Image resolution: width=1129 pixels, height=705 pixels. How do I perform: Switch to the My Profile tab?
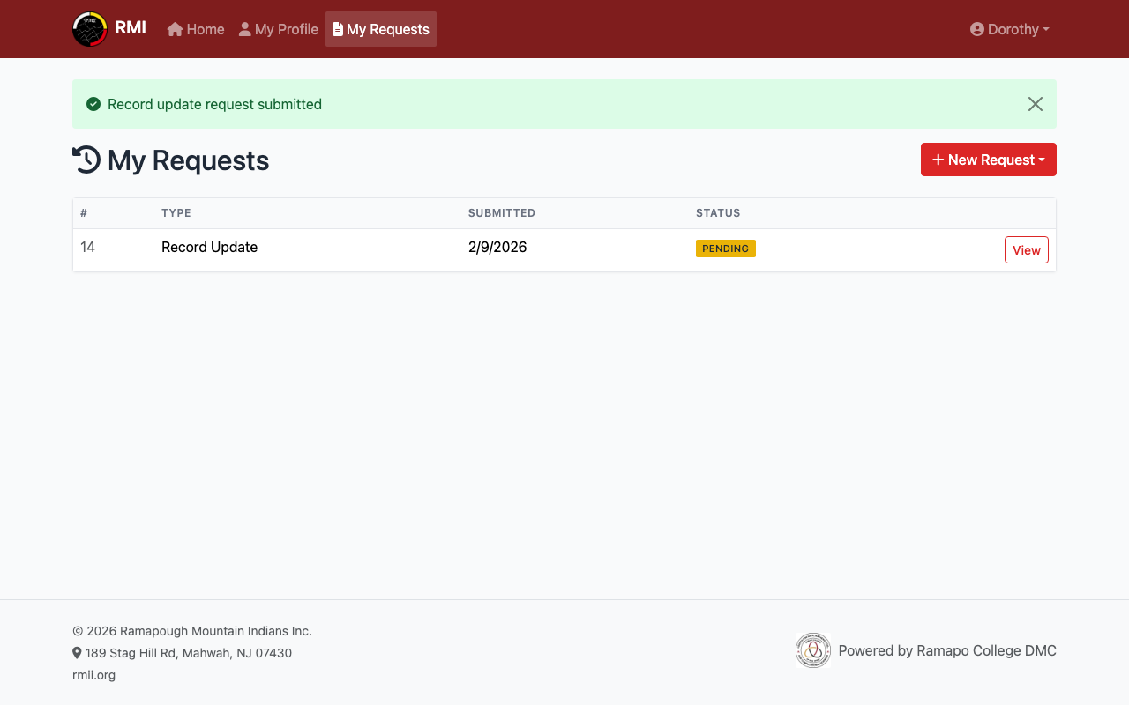click(279, 28)
